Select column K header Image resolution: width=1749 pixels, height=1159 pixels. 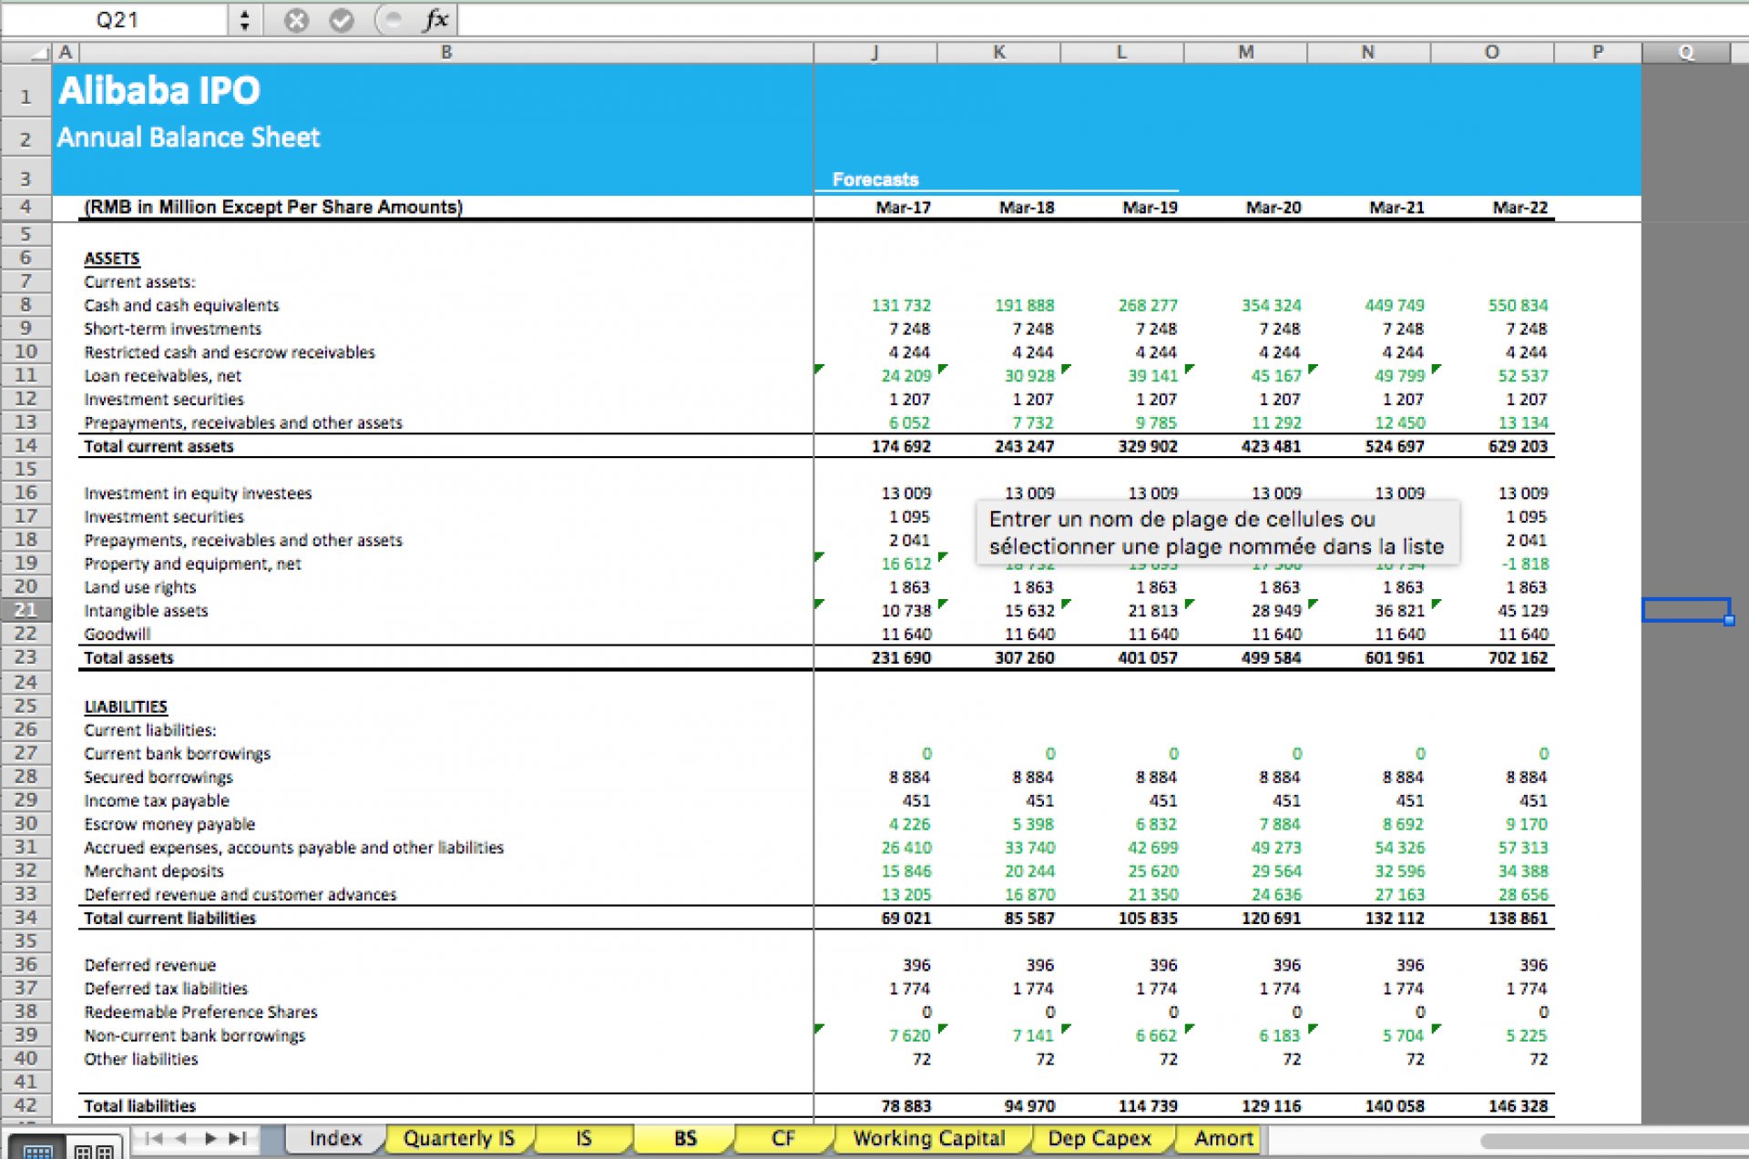point(998,53)
